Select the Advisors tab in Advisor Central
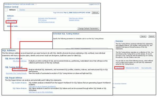 pos(12,10)
